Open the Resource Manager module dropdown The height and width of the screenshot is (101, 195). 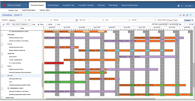[17, 5]
